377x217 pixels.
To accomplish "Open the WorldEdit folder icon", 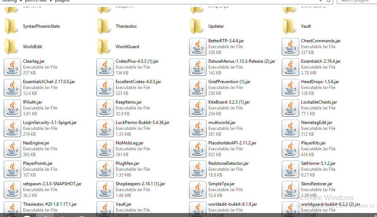I will [12, 47].
